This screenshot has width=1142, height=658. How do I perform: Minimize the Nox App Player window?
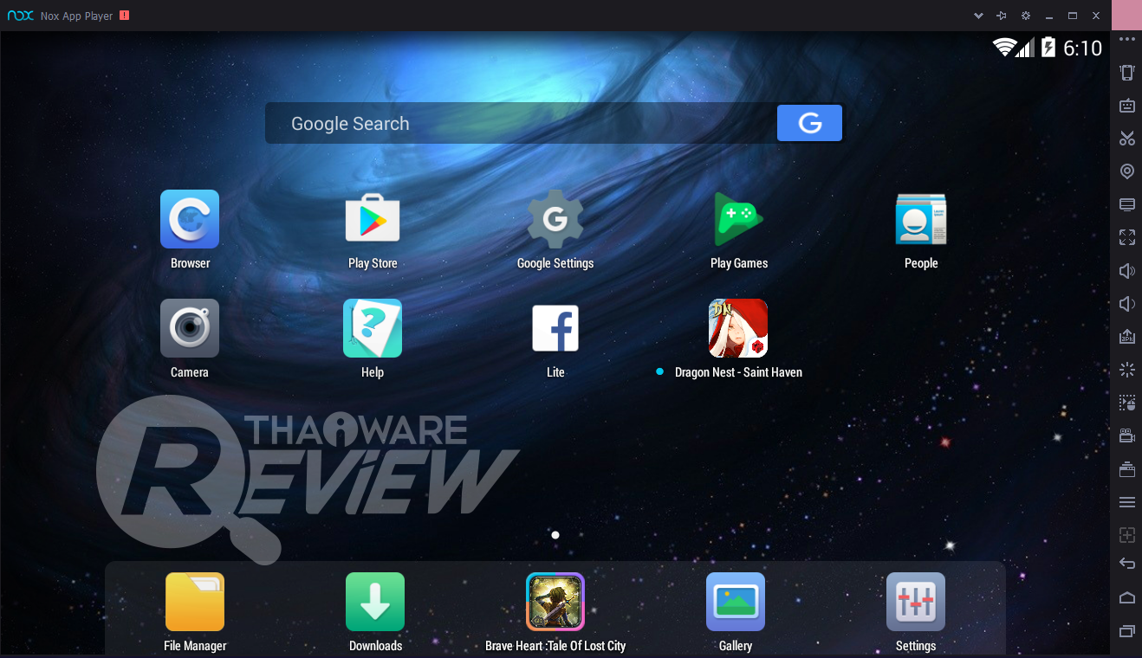pyautogui.click(x=1049, y=16)
